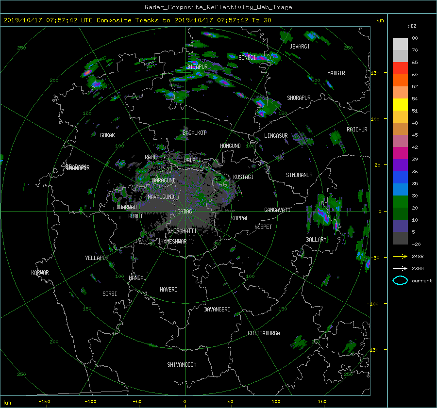Select the green 20 dBZ color swatch
Screen dimensions: 437x408
[400, 202]
